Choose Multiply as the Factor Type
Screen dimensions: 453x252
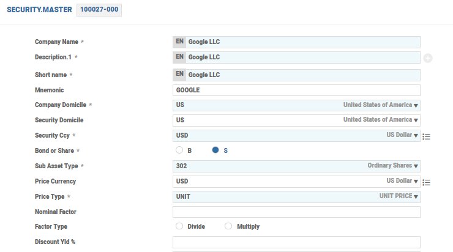229,226
